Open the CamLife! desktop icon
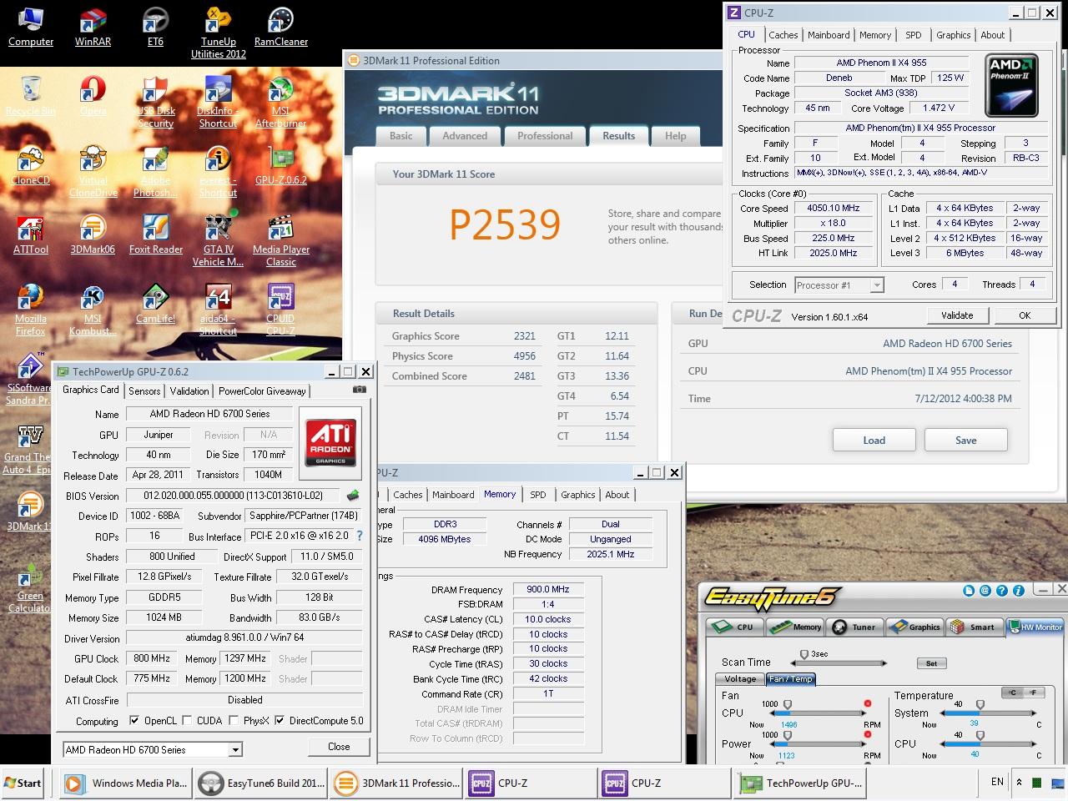Screen dimensions: 1068x801 tap(155, 304)
